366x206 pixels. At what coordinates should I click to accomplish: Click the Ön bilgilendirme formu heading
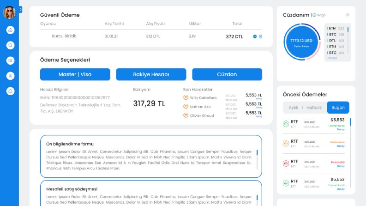(70, 144)
